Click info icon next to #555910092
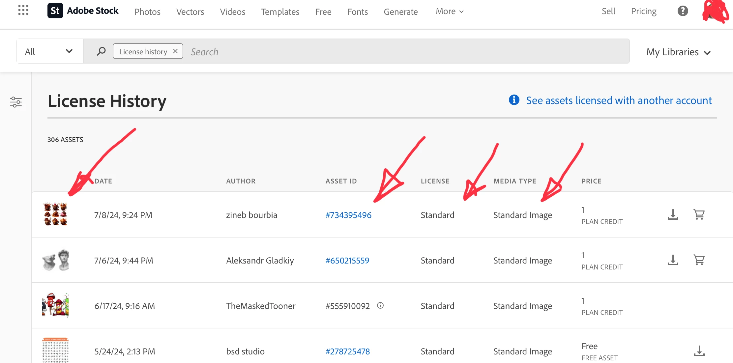This screenshot has width=733, height=363. 380,306
